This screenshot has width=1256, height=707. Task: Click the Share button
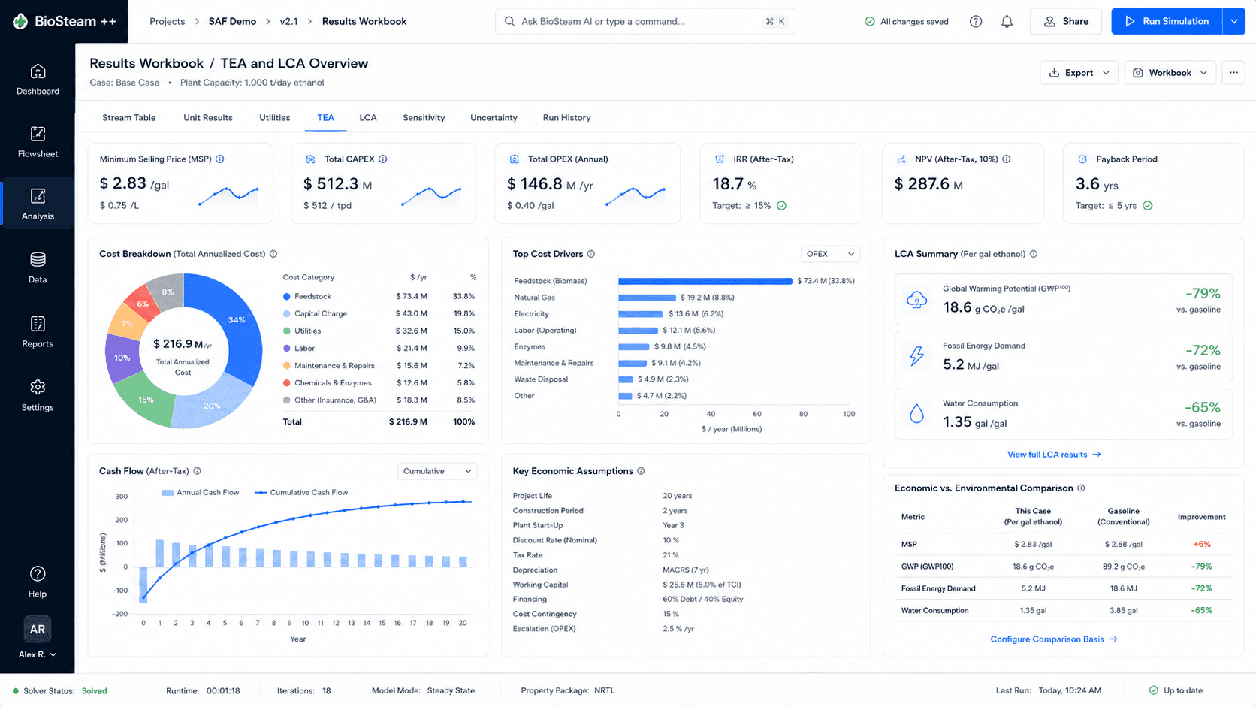pyautogui.click(x=1066, y=21)
